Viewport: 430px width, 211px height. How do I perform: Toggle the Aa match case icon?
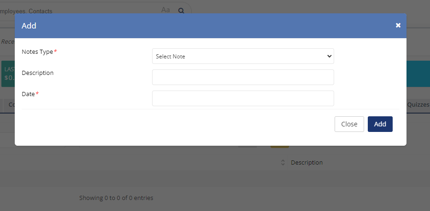pos(165,10)
